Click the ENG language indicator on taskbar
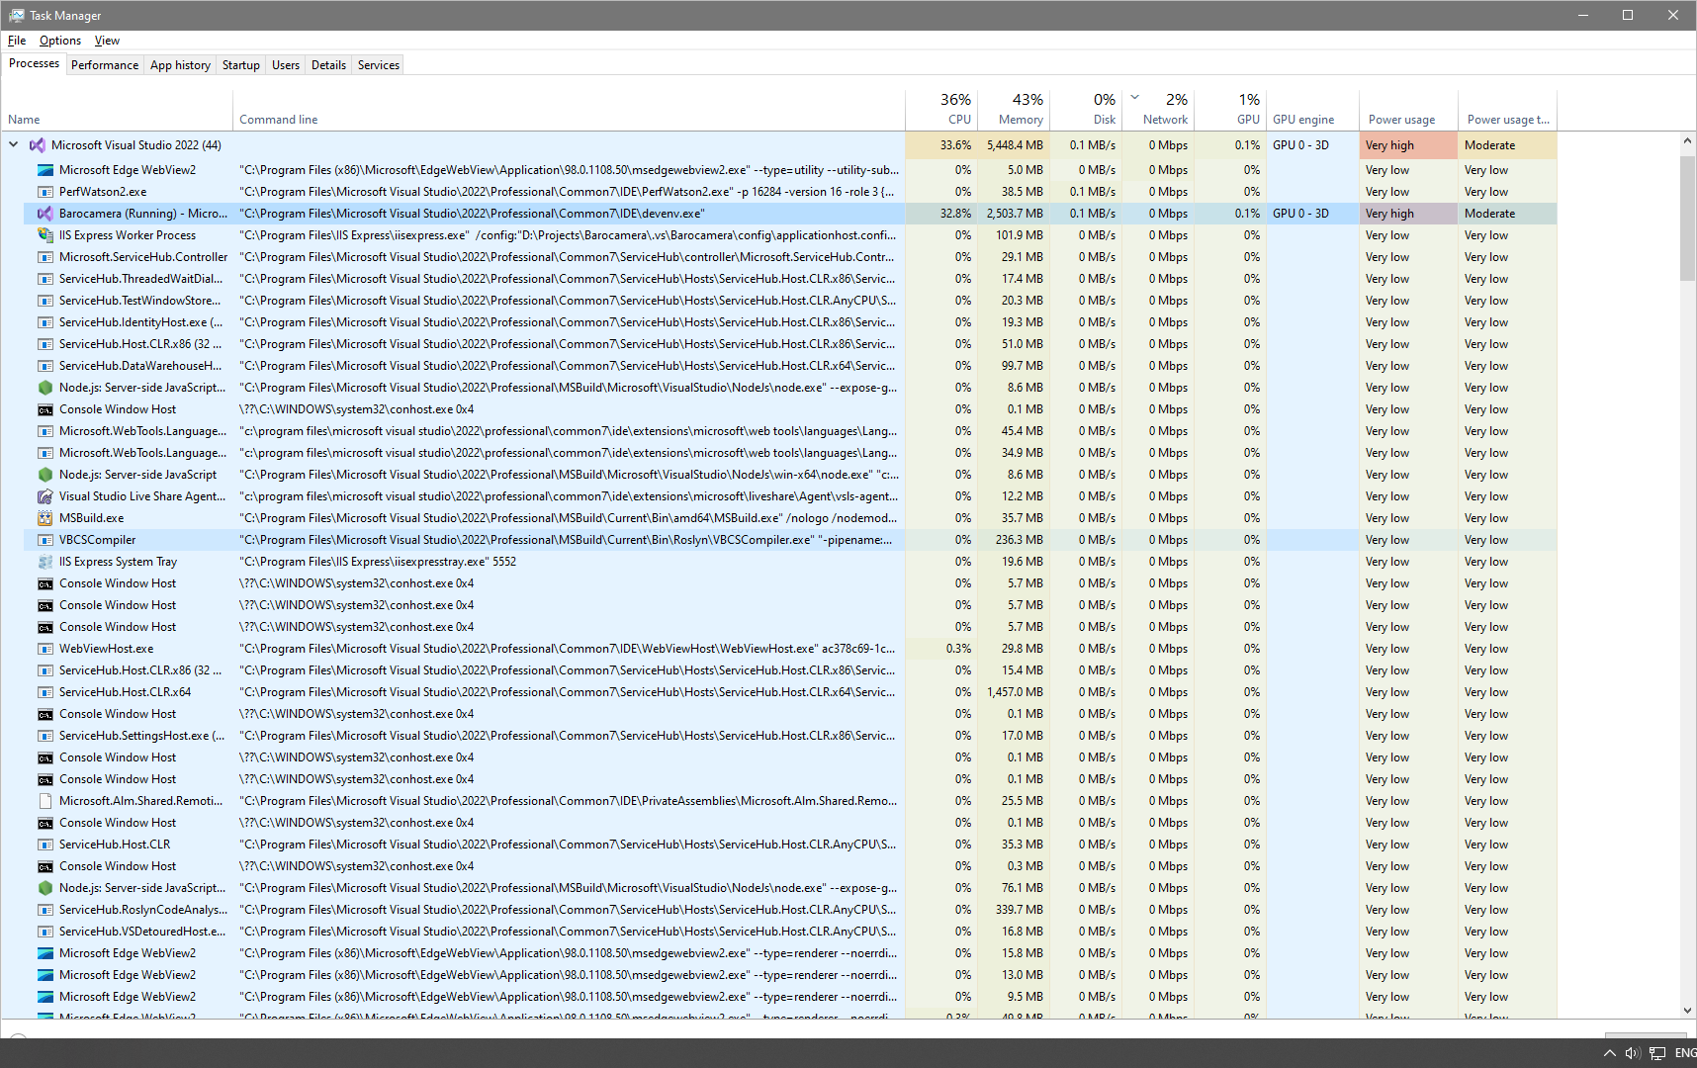 click(1687, 1052)
